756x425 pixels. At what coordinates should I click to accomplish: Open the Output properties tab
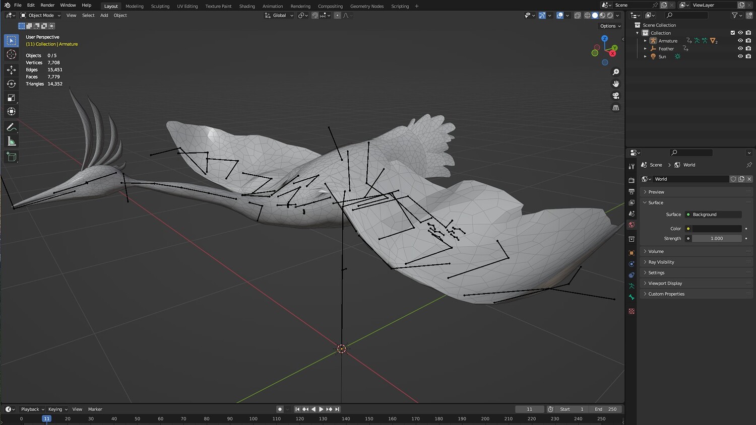tap(632, 191)
